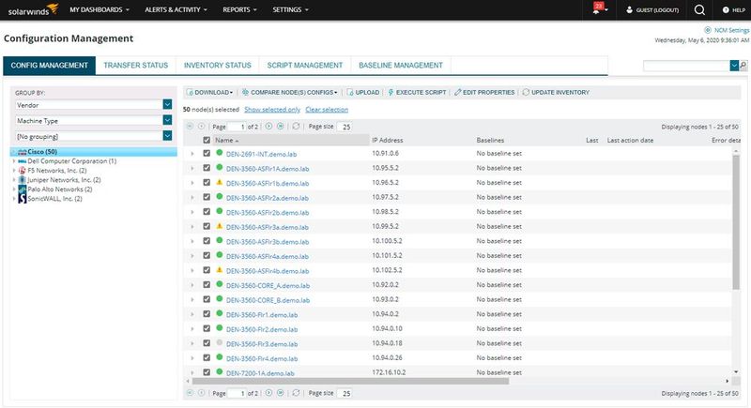
Task: Click warning icon of DEN-3560-ASFlr1b.demo.lab
Action: pos(220,182)
